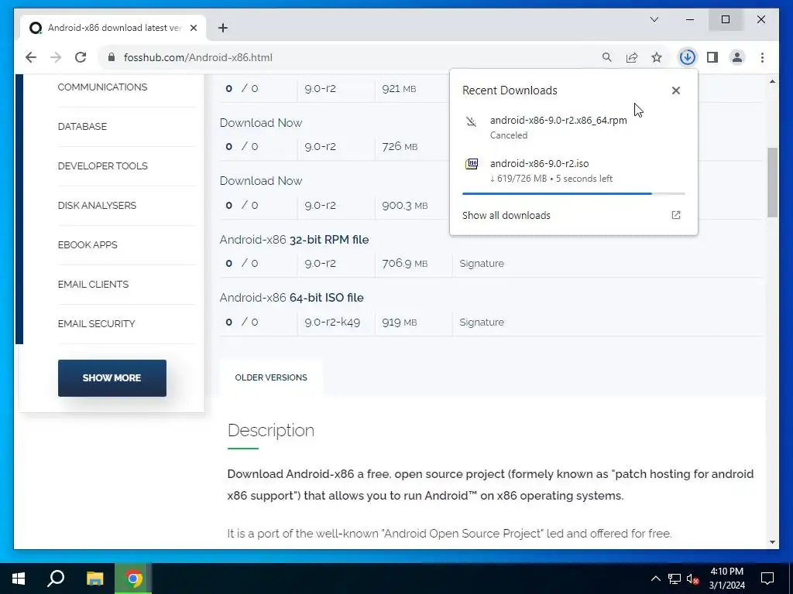The image size is (793, 594).
Task: Click the scrollbar up arrow
Action: (x=772, y=81)
